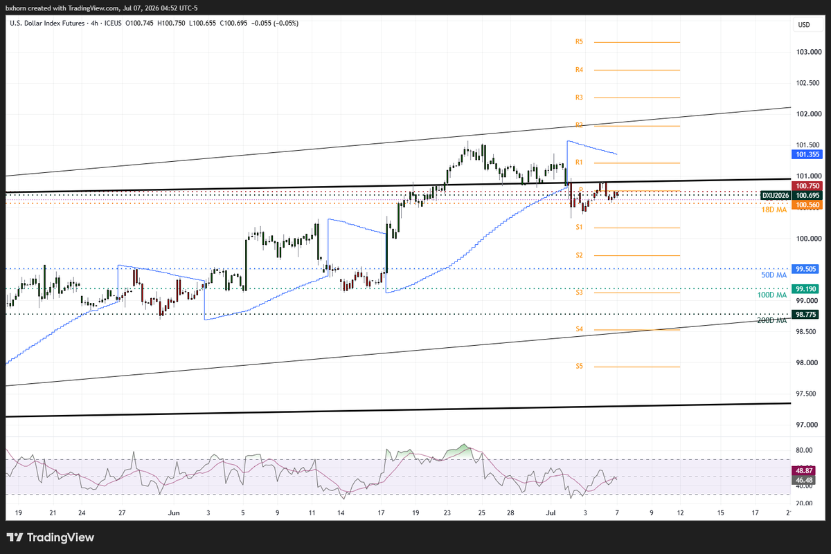831x554 pixels.
Task: Click the 14 date on the time axis
Action: [x=341, y=513]
